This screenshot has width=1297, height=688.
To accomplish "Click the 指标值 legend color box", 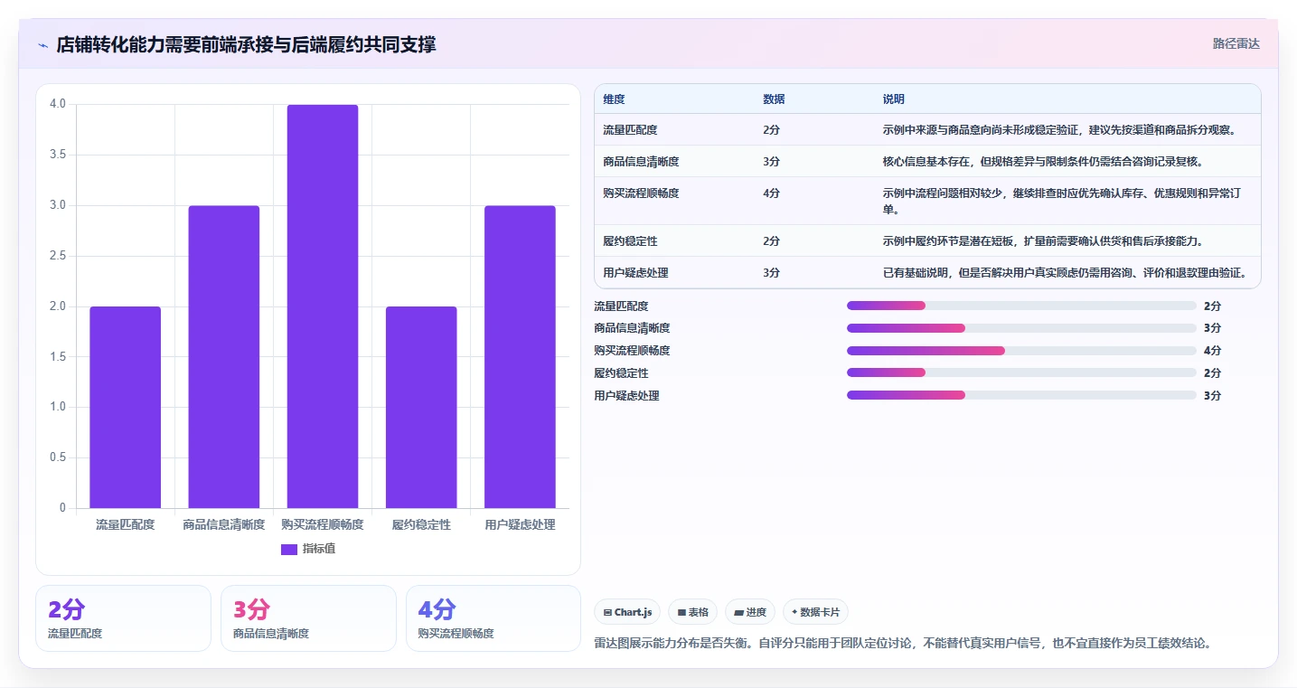I will coord(289,549).
